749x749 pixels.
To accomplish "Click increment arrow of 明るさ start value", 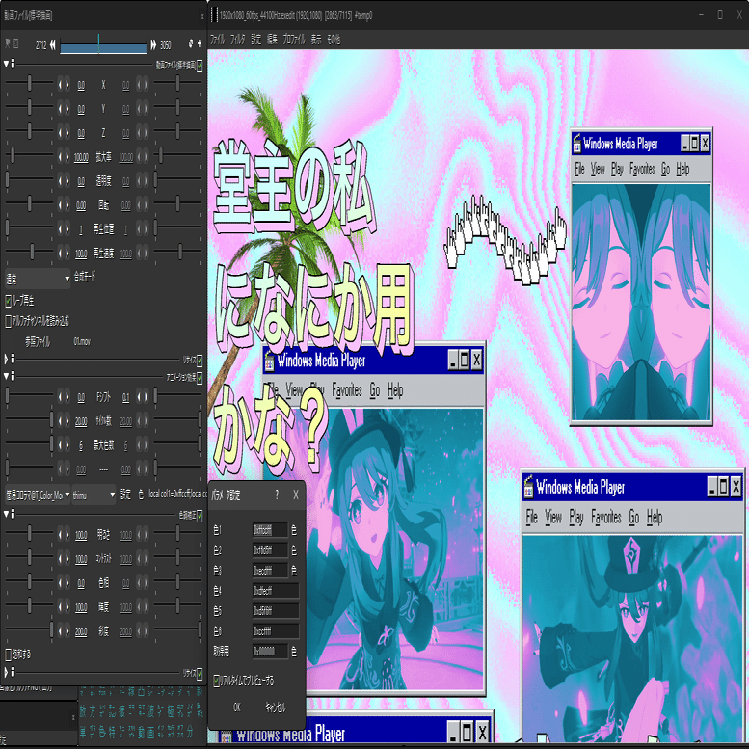I will [x=67, y=535].
